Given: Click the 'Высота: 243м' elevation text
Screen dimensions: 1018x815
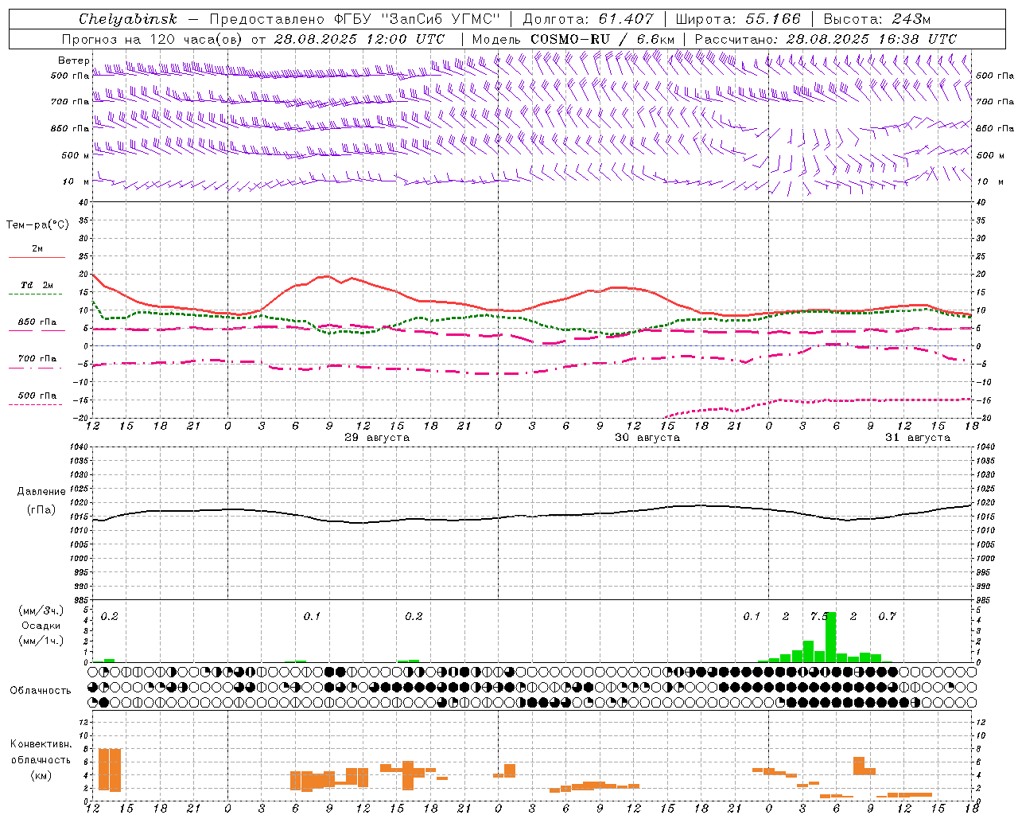Looking at the screenshot, I should (877, 19).
